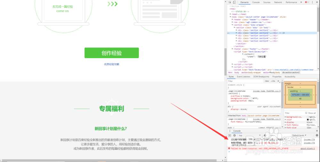Expand the footer element node
320x162 pixels.
point(232,49)
